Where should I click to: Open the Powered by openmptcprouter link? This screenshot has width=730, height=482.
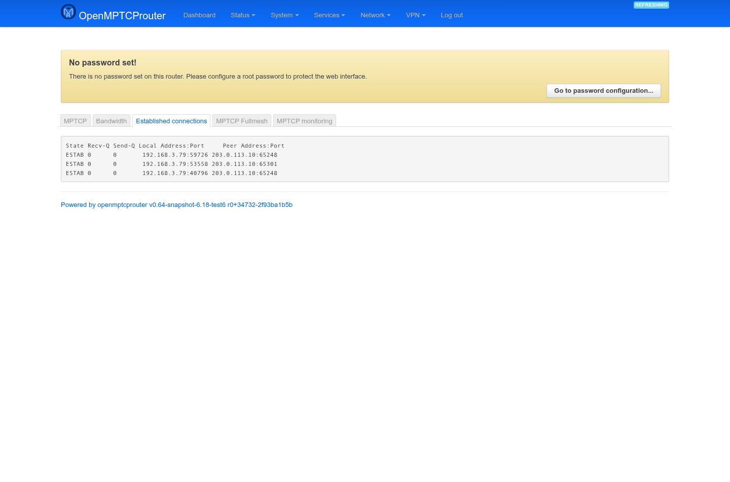tap(176, 205)
